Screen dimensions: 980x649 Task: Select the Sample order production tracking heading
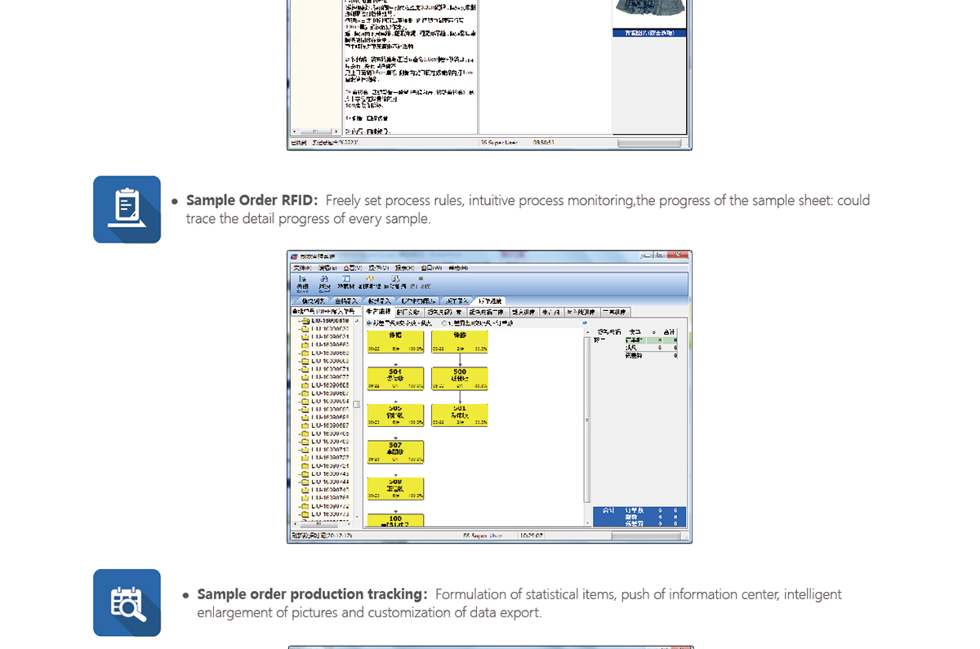click(x=312, y=594)
